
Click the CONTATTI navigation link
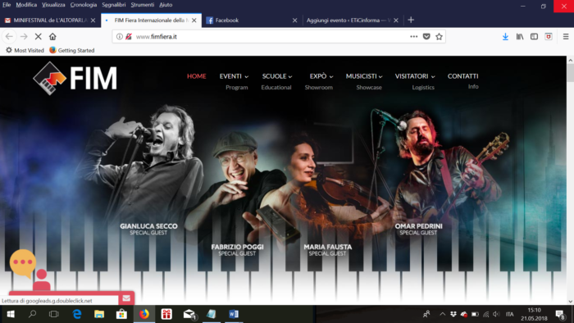[x=462, y=76]
